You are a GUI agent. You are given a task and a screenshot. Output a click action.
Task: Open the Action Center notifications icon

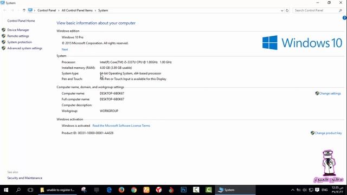click(x=317, y=190)
